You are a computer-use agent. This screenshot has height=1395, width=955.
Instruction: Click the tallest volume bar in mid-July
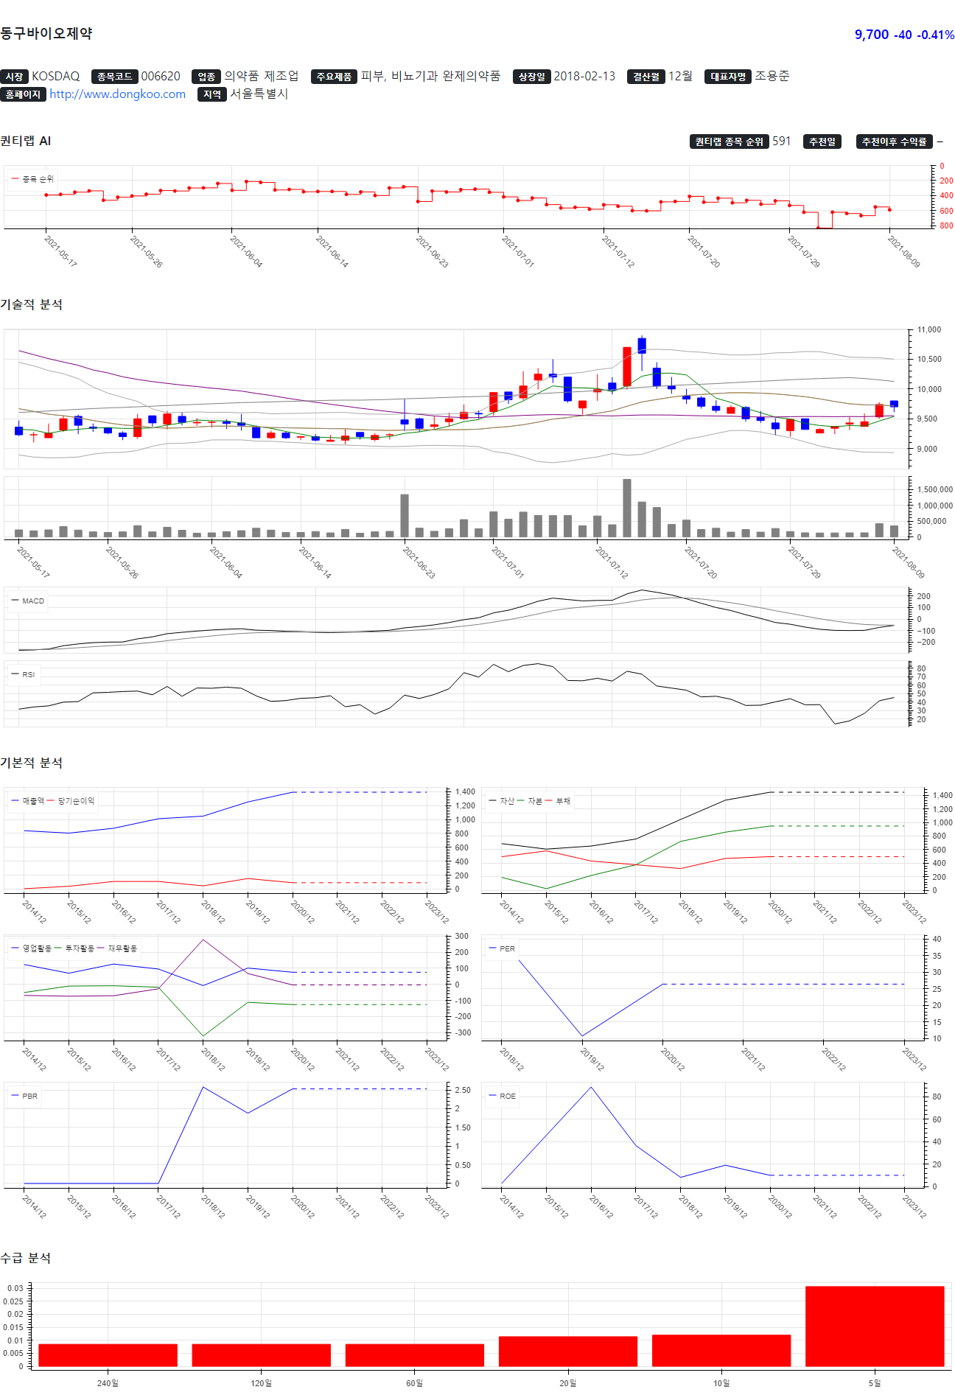pyautogui.click(x=627, y=508)
